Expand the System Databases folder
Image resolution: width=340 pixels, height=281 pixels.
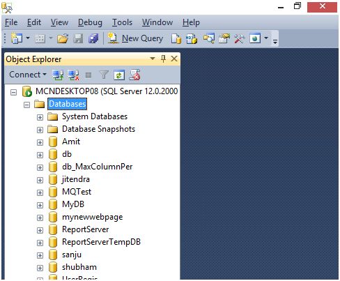40,117
